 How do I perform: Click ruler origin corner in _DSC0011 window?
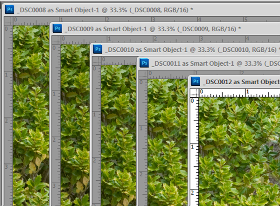143,75
